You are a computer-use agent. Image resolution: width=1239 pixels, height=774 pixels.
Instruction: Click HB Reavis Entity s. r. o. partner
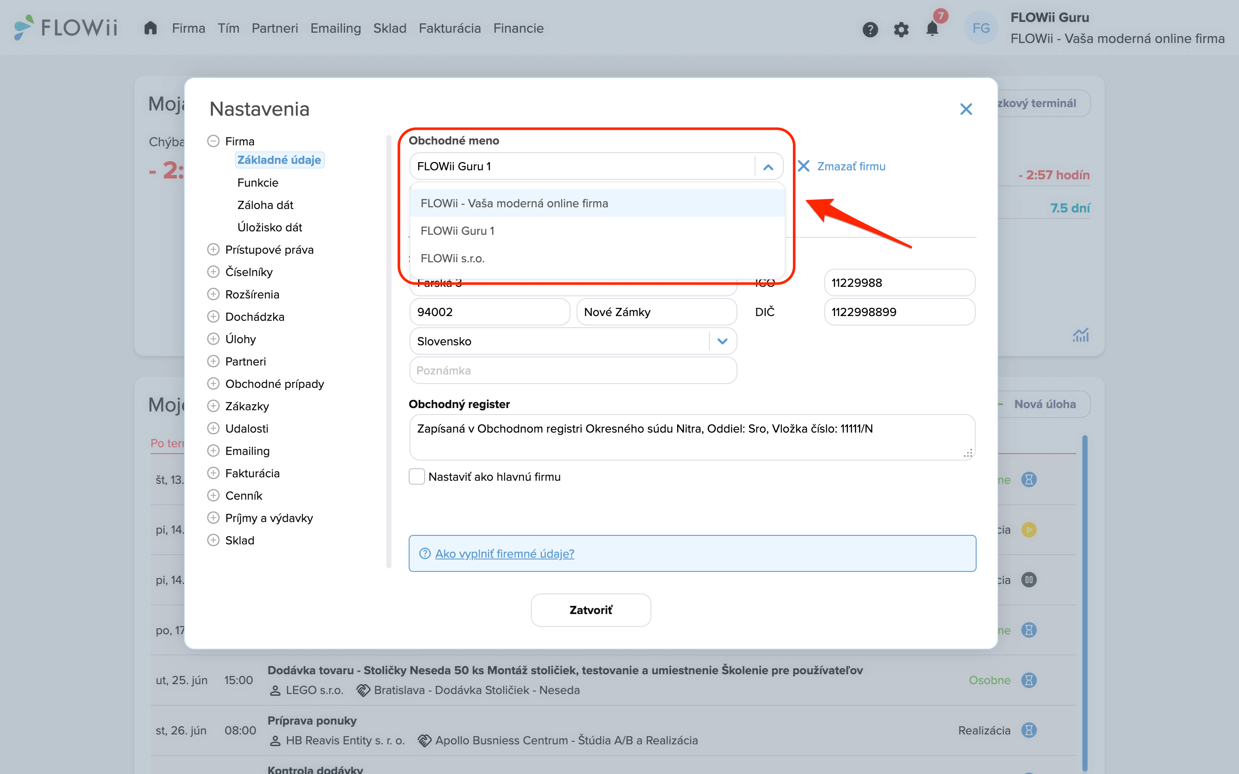(345, 740)
